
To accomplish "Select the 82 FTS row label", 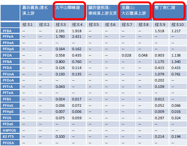I will [10, 137].
